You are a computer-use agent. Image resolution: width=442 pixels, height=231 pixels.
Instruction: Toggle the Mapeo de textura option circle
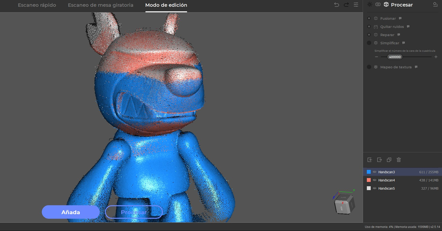tap(369, 67)
